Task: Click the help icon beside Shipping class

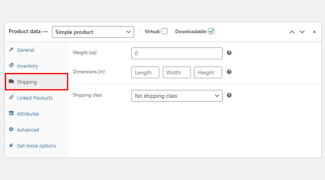Action: pos(229,95)
